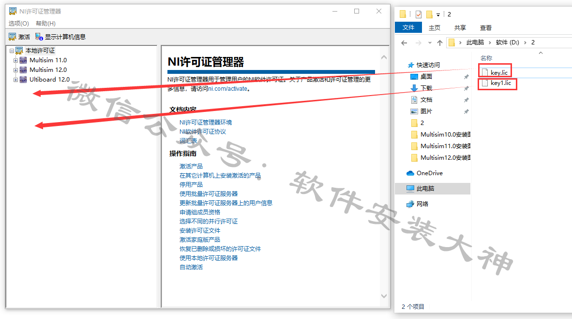Select 本地许可证 root item
Viewport: 572px width, 319px height.
40,51
